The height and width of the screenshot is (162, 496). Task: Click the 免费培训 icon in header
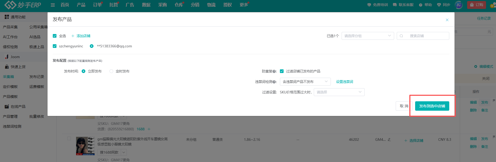[x=369, y=5]
